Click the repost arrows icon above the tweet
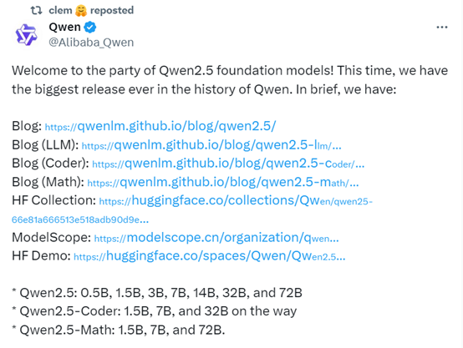Screen dimensions: 463x348 click(x=36, y=10)
